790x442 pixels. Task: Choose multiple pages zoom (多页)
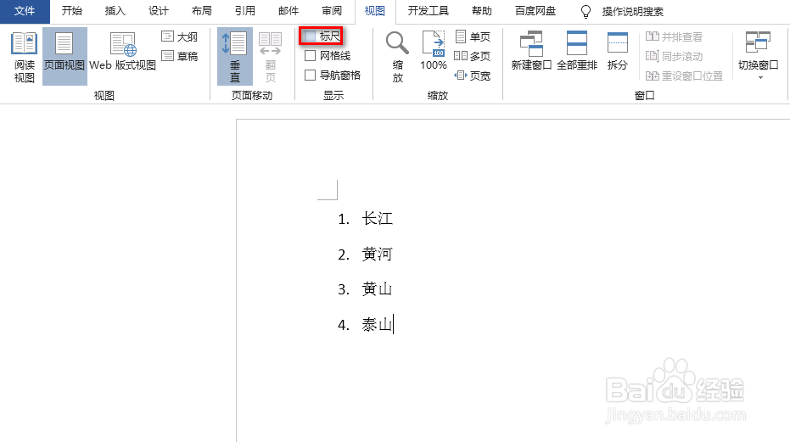473,56
